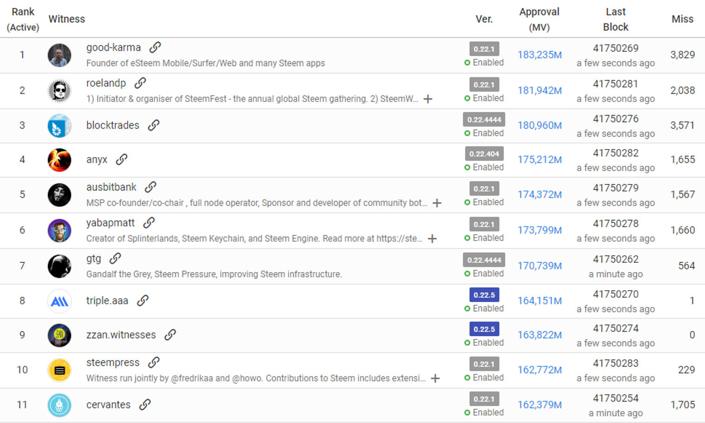The width and height of the screenshot is (705, 423).
Task: Open the link icon next to ausbitbank
Action: point(150,187)
